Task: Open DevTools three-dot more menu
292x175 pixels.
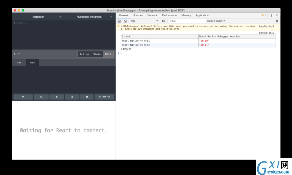Action: click(271, 15)
